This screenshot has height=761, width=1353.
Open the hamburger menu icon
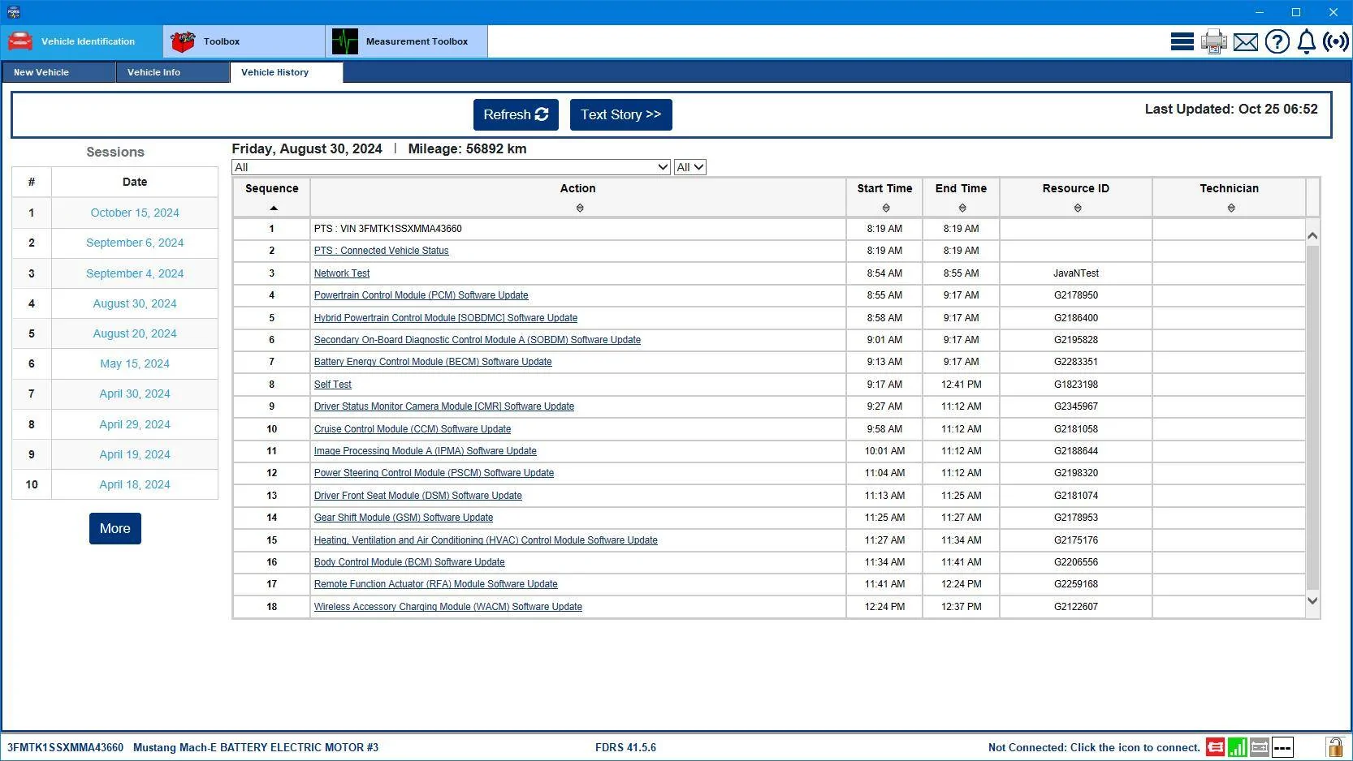coord(1182,41)
